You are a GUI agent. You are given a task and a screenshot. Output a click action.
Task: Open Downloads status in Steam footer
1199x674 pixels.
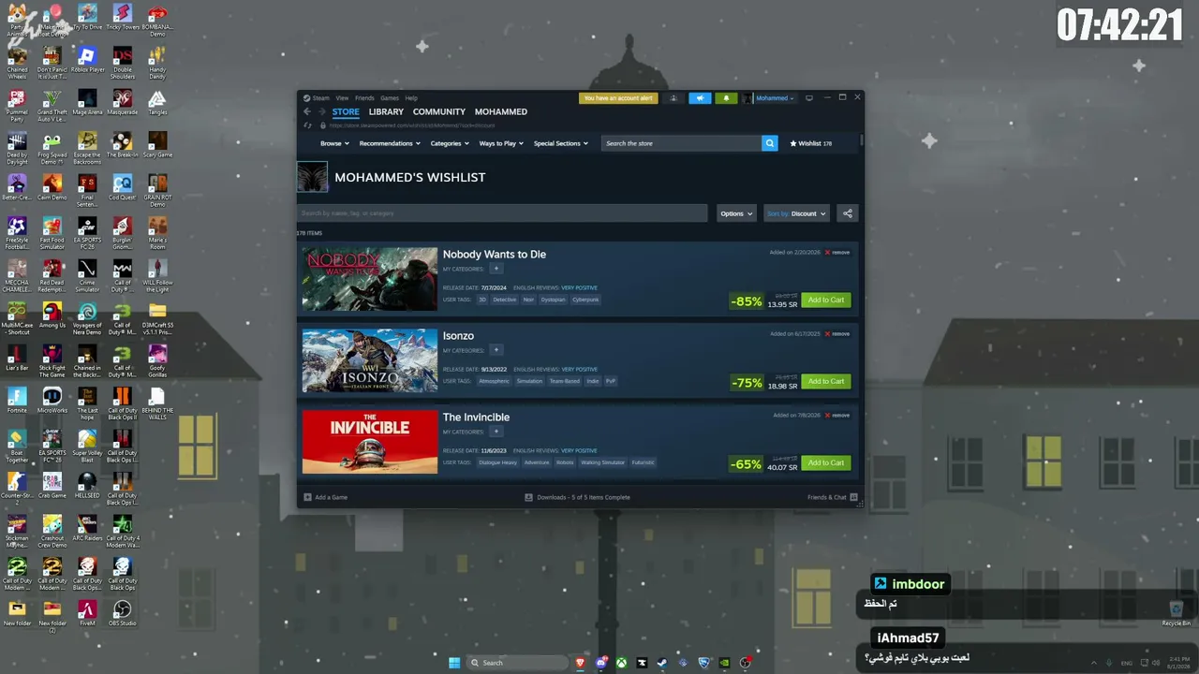click(x=578, y=497)
